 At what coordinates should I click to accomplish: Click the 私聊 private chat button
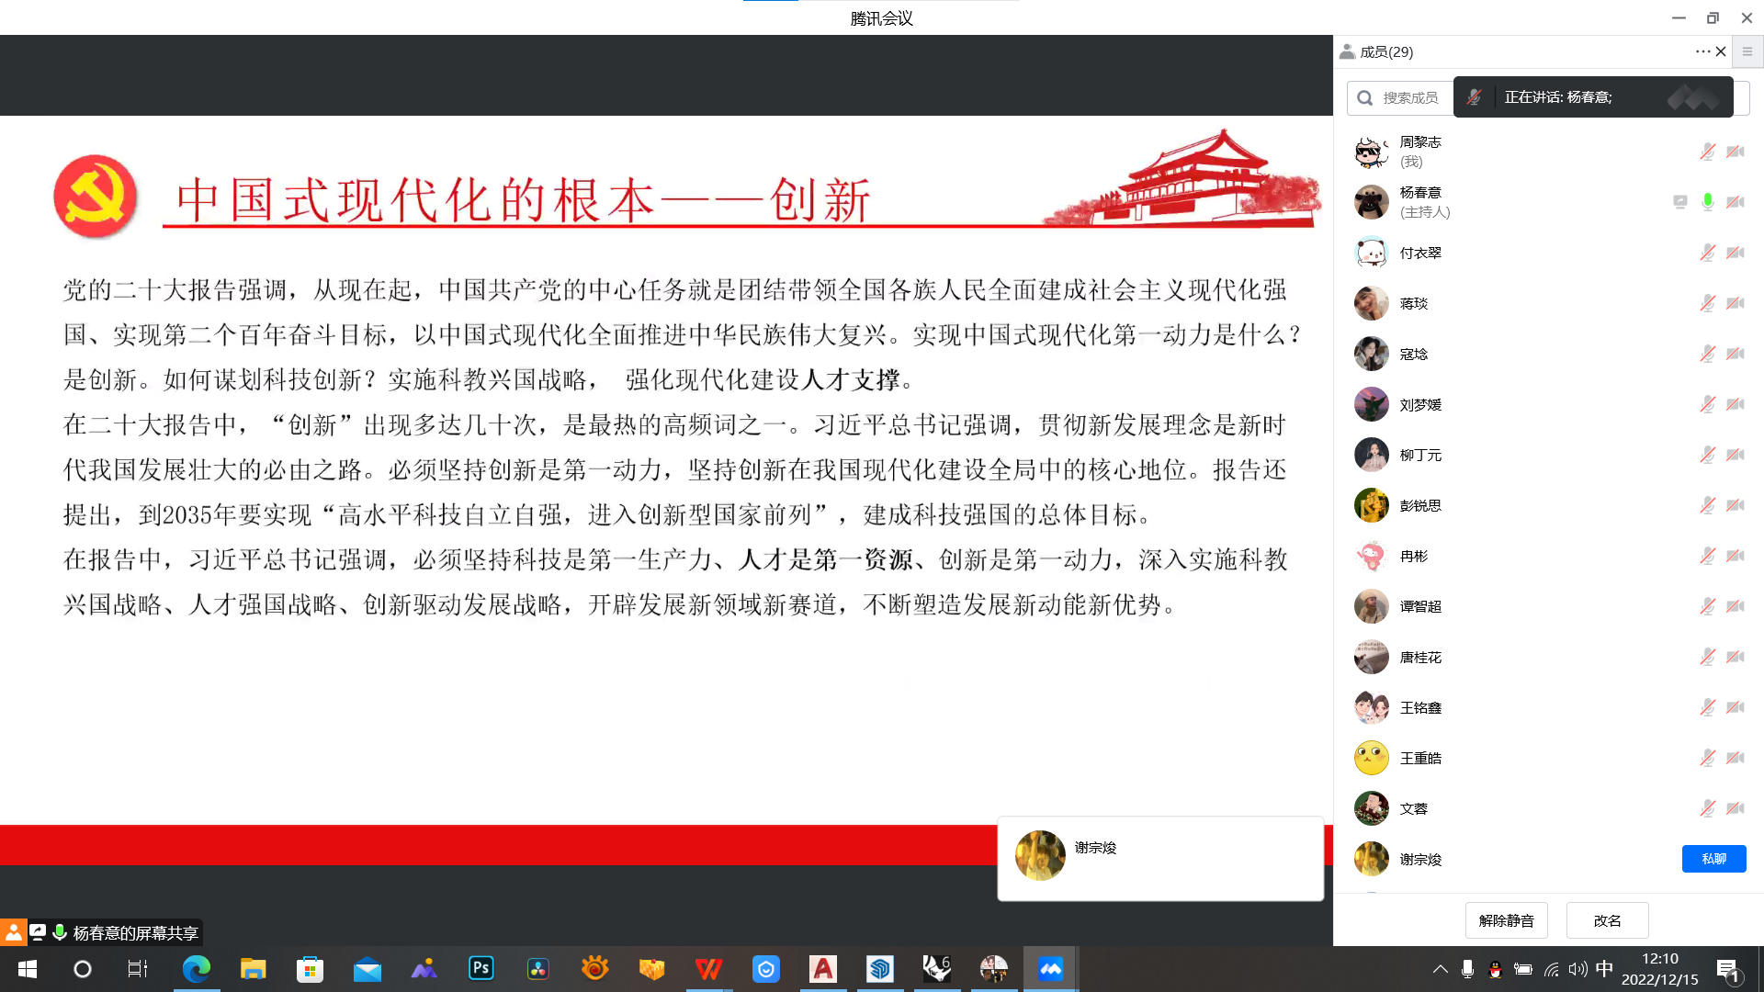pos(1714,858)
